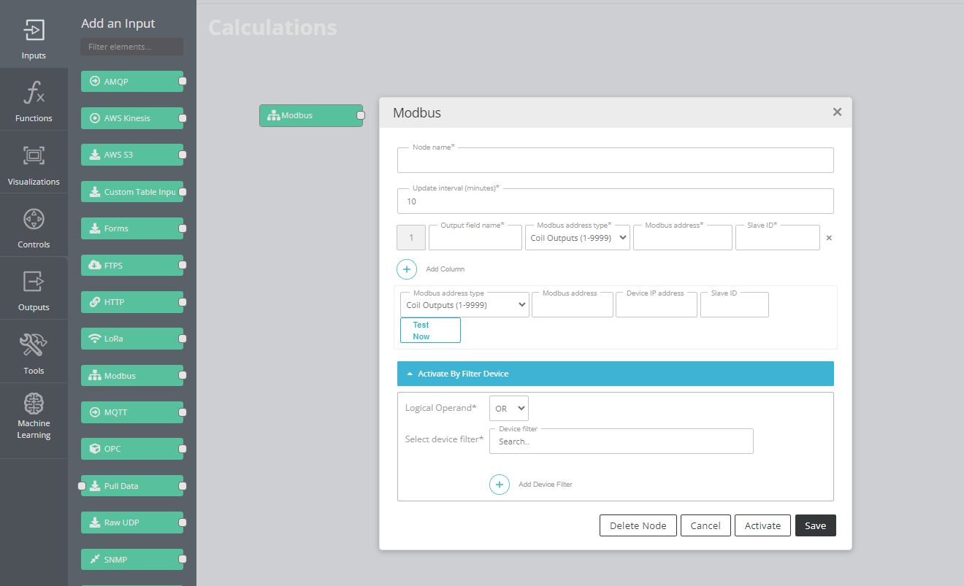The width and height of the screenshot is (964, 586).
Task: Select the HTTP input element
Action: point(131,302)
